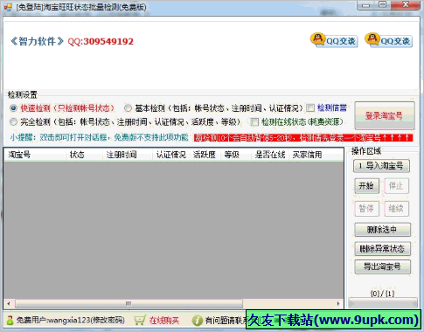Click the 开始 button
Image resolution: width=424 pixels, height=332 pixels.
pyautogui.click(x=366, y=186)
